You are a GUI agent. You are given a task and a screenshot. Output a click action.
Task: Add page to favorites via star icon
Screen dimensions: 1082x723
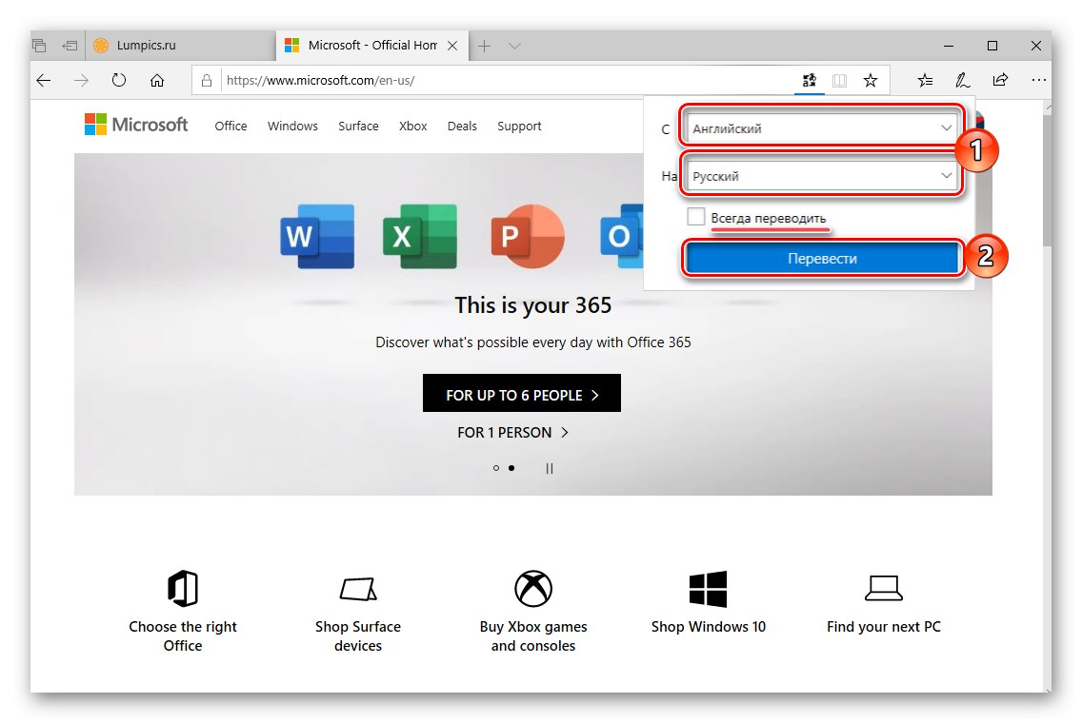coord(870,80)
